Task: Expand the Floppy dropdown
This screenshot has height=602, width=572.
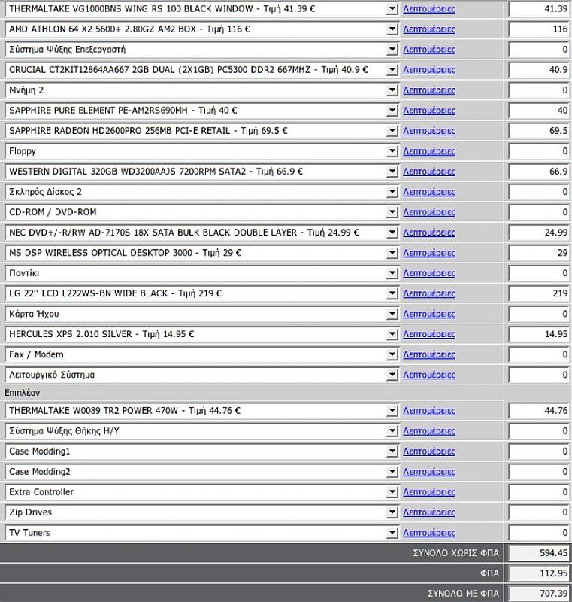Action: click(x=201, y=151)
